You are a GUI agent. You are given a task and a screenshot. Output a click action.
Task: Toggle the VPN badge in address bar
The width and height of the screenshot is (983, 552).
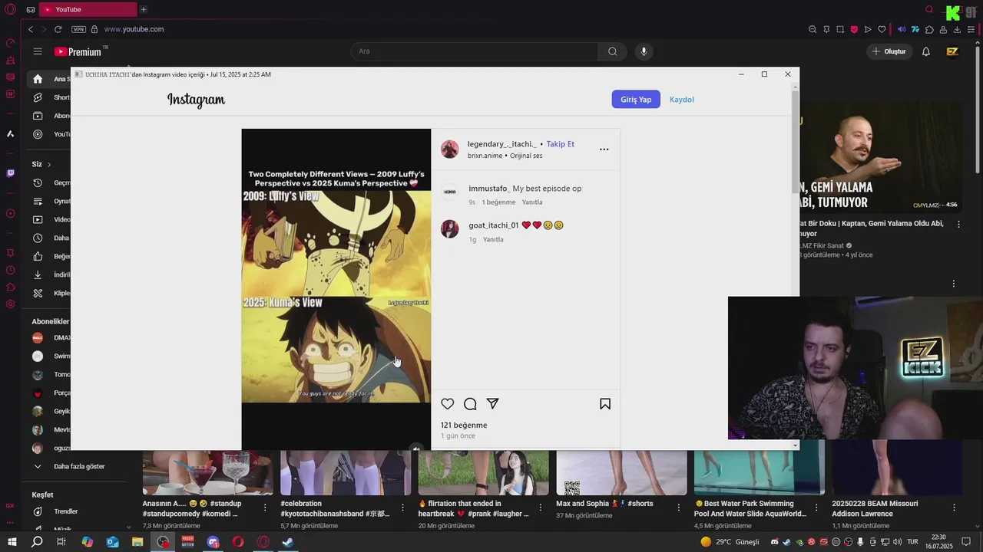(x=78, y=29)
